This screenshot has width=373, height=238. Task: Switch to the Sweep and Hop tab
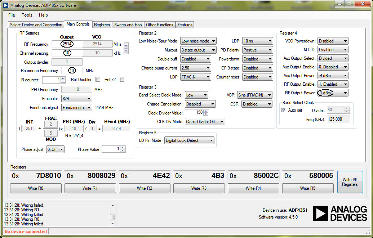coord(128,25)
